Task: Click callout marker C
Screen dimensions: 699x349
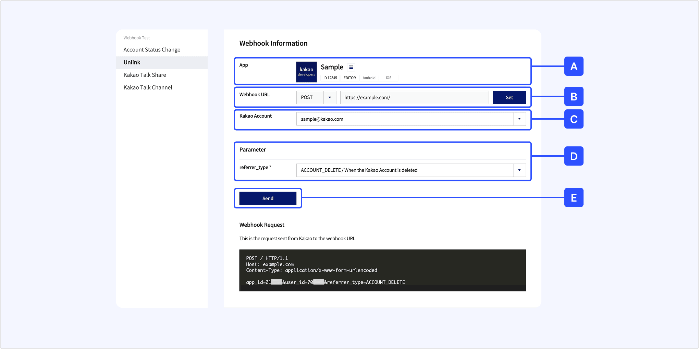Action: 574,119
